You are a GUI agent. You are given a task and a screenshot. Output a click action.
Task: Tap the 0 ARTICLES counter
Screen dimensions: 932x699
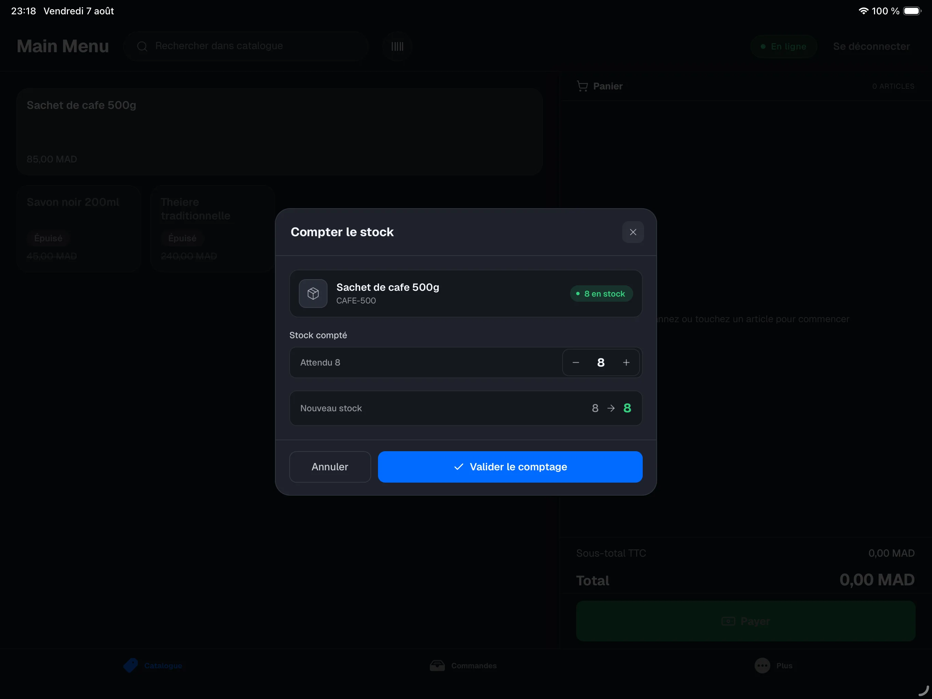893,86
